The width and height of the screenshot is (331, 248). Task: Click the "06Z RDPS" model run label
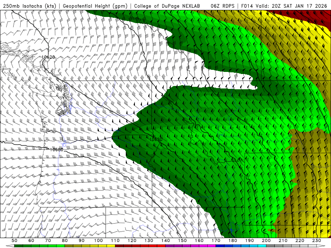click(222, 6)
